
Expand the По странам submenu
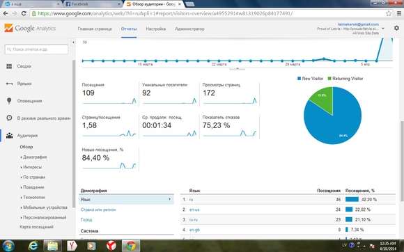coord(34,177)
